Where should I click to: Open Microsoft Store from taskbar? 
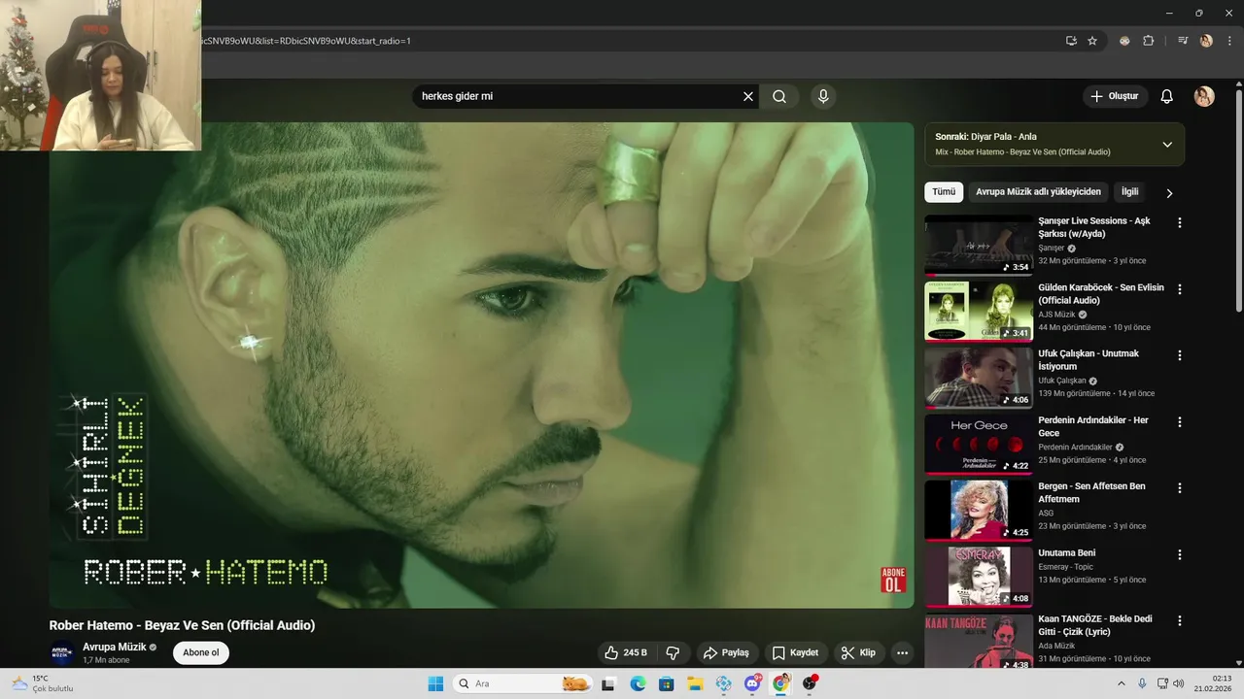(666, 683)
